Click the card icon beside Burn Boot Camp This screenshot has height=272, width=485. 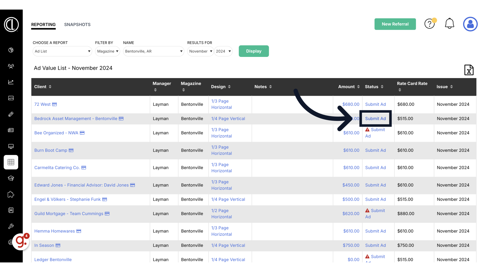(71, 150)
